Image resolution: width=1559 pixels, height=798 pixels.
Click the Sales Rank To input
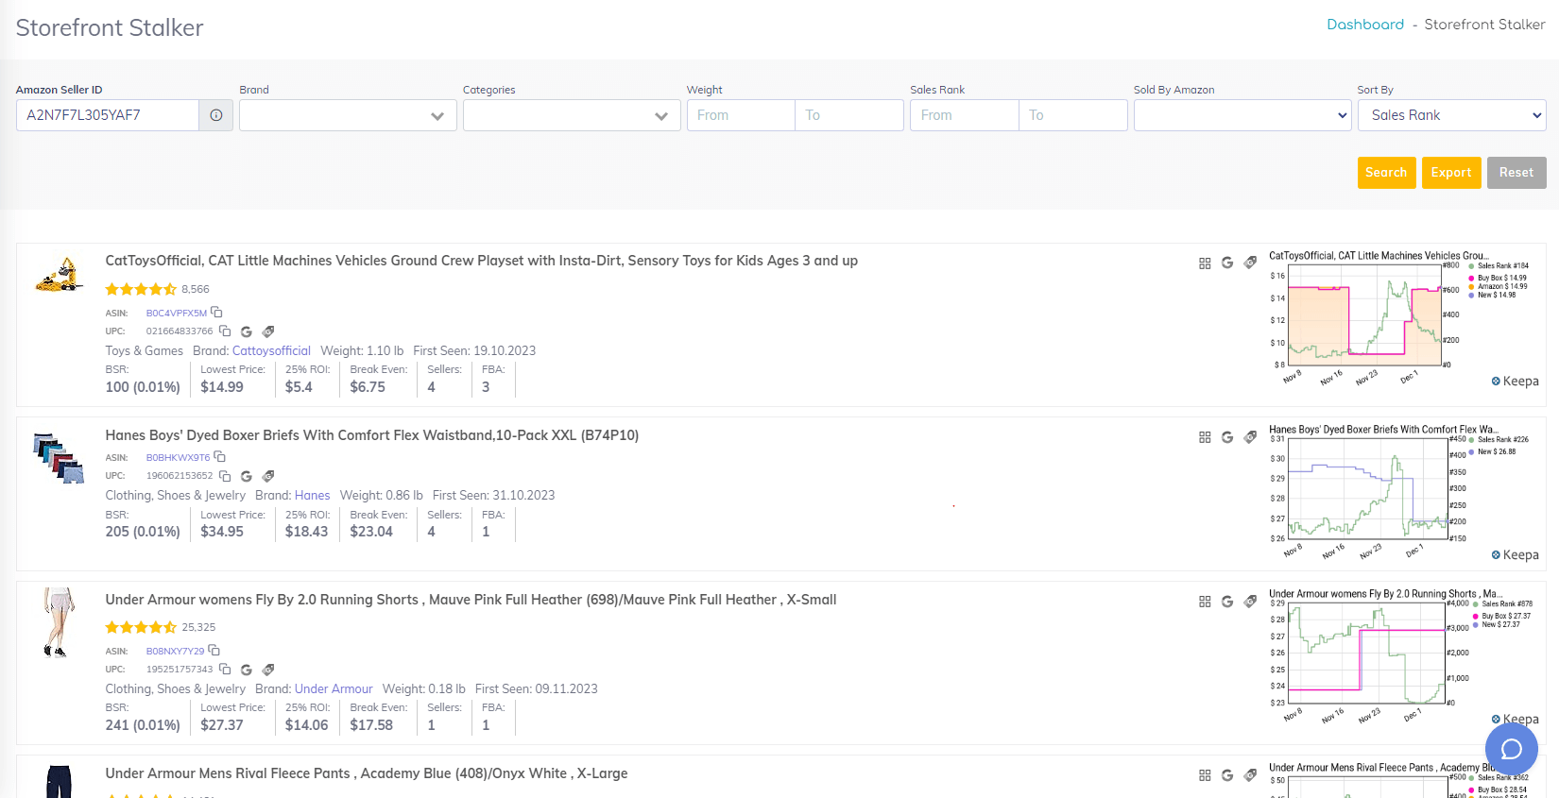point(1073,115)
